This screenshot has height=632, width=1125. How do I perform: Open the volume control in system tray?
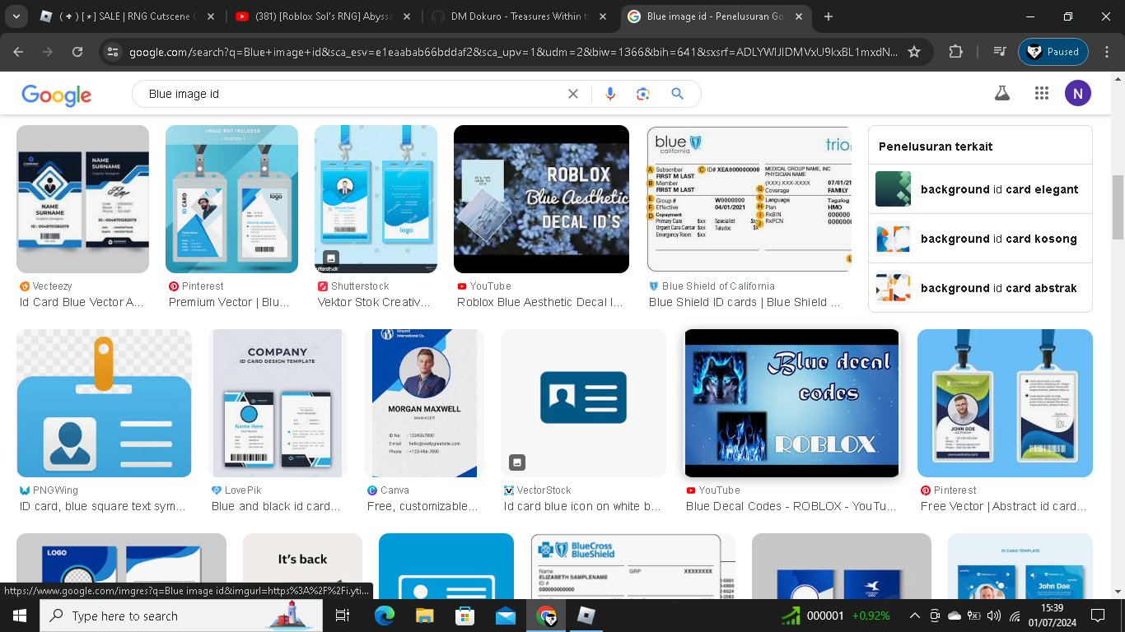pyautogui.click(x=994, y=616)
